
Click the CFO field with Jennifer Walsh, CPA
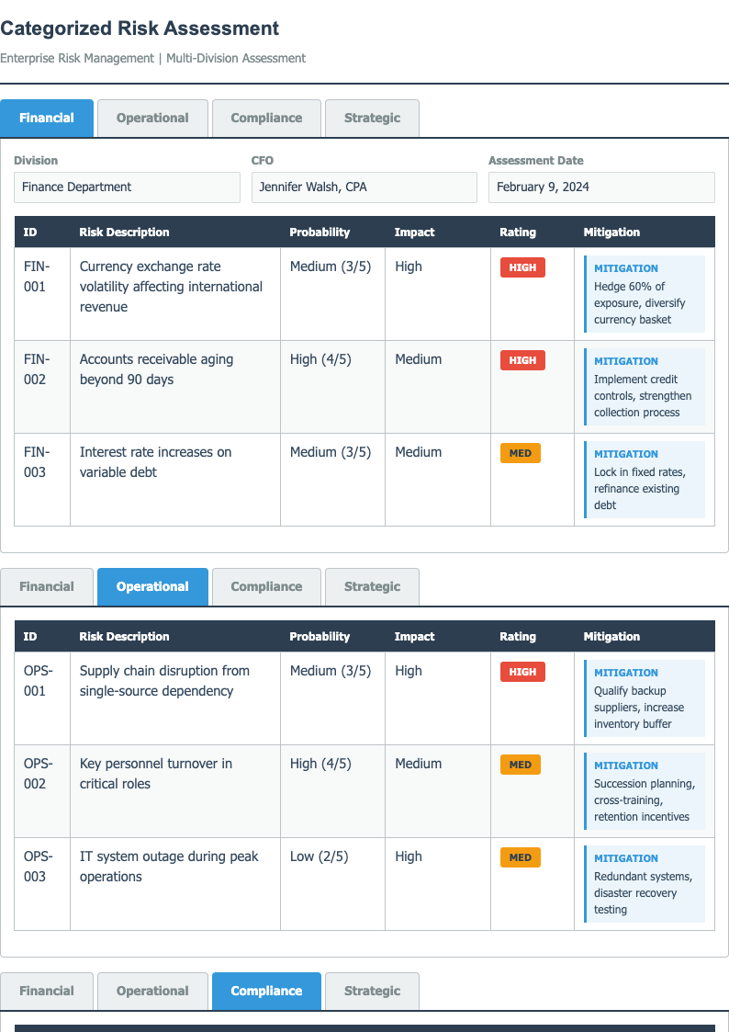click(364, 187)
